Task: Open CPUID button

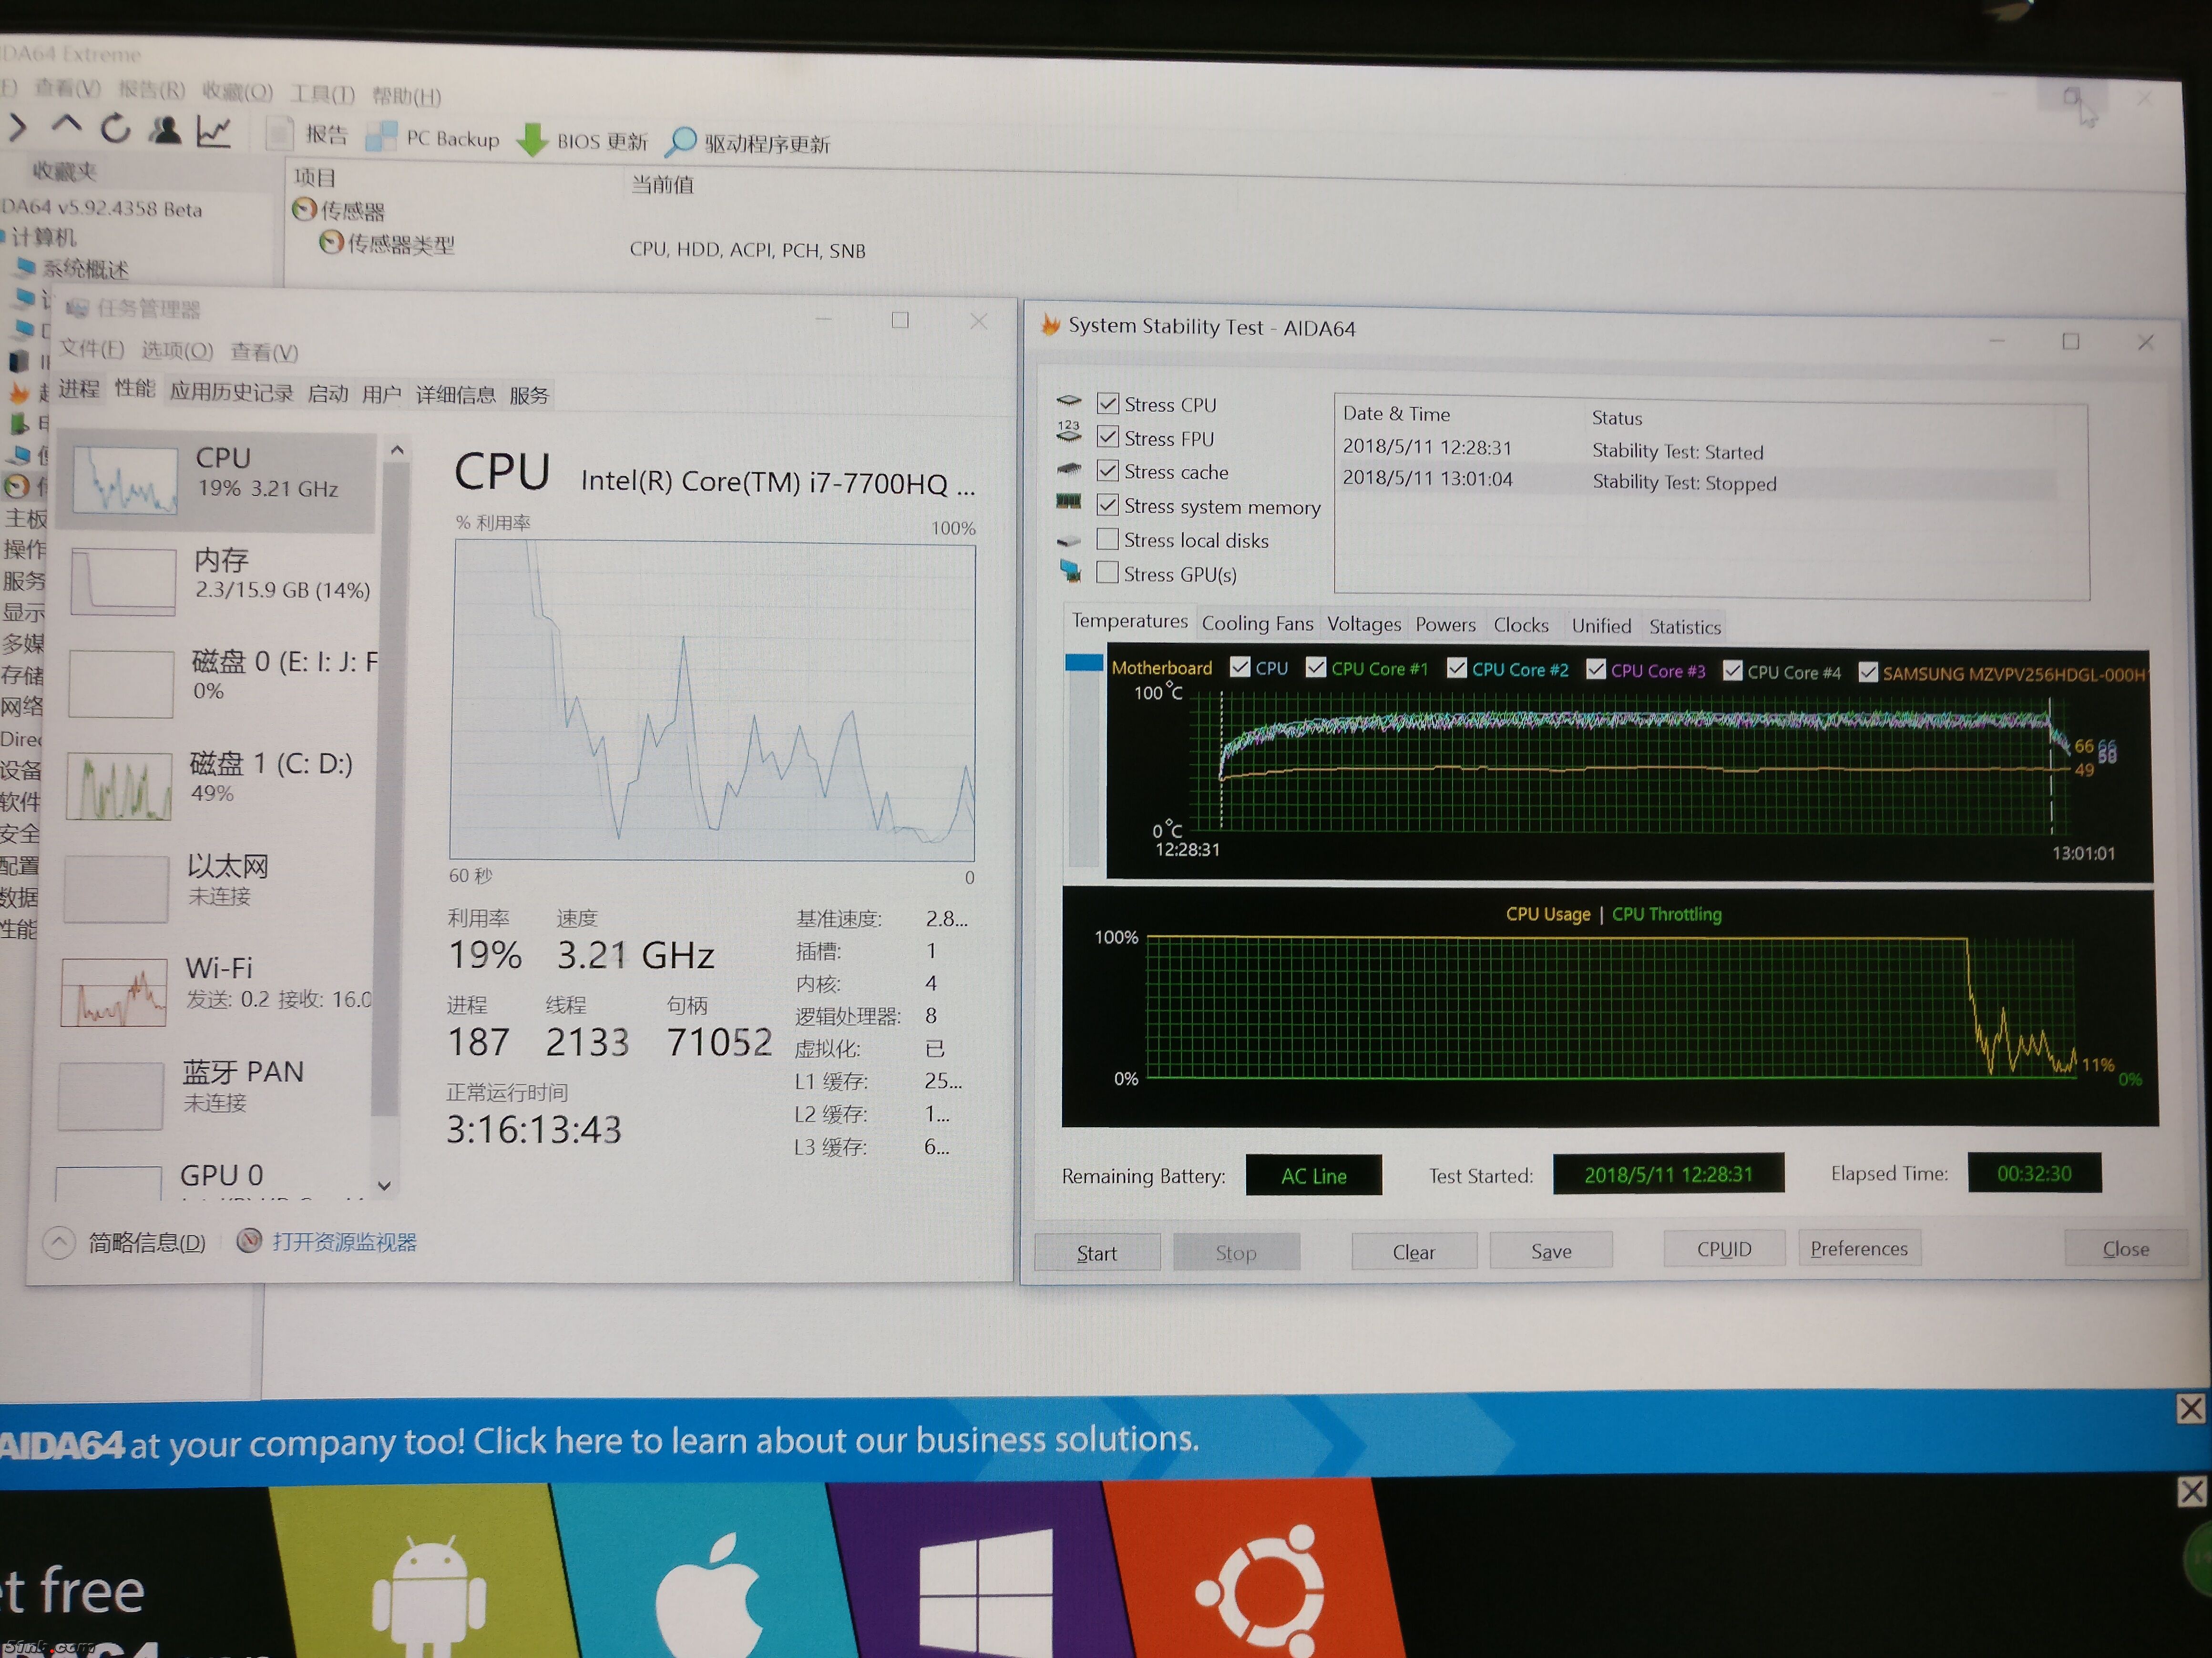Action: (1724, 1249)
